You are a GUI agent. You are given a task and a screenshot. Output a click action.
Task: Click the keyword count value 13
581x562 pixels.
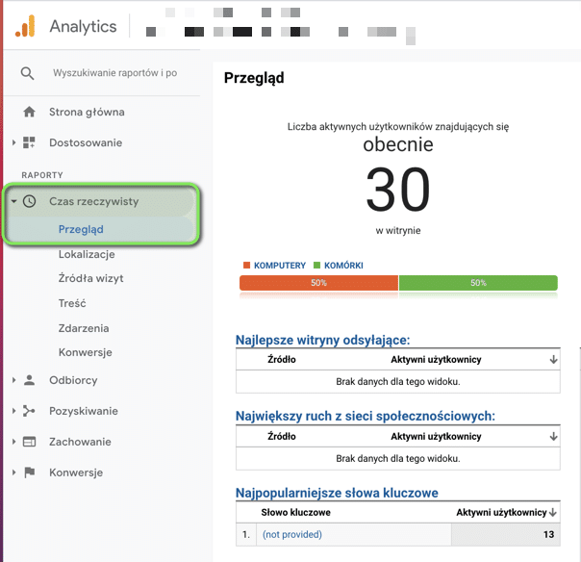tap(548, 534)
